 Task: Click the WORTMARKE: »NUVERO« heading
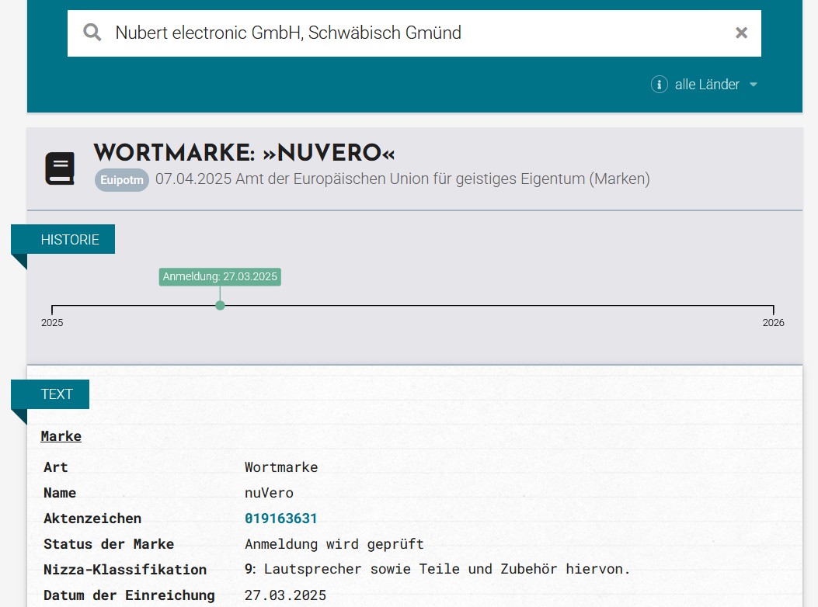245,153
